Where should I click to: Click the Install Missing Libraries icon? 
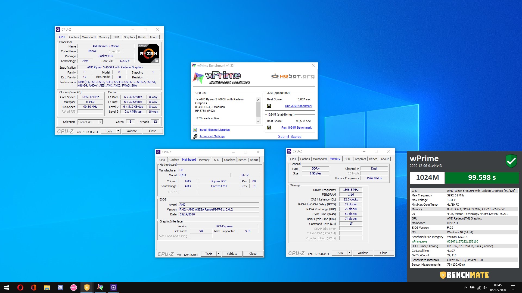click(x=195, y=130)
